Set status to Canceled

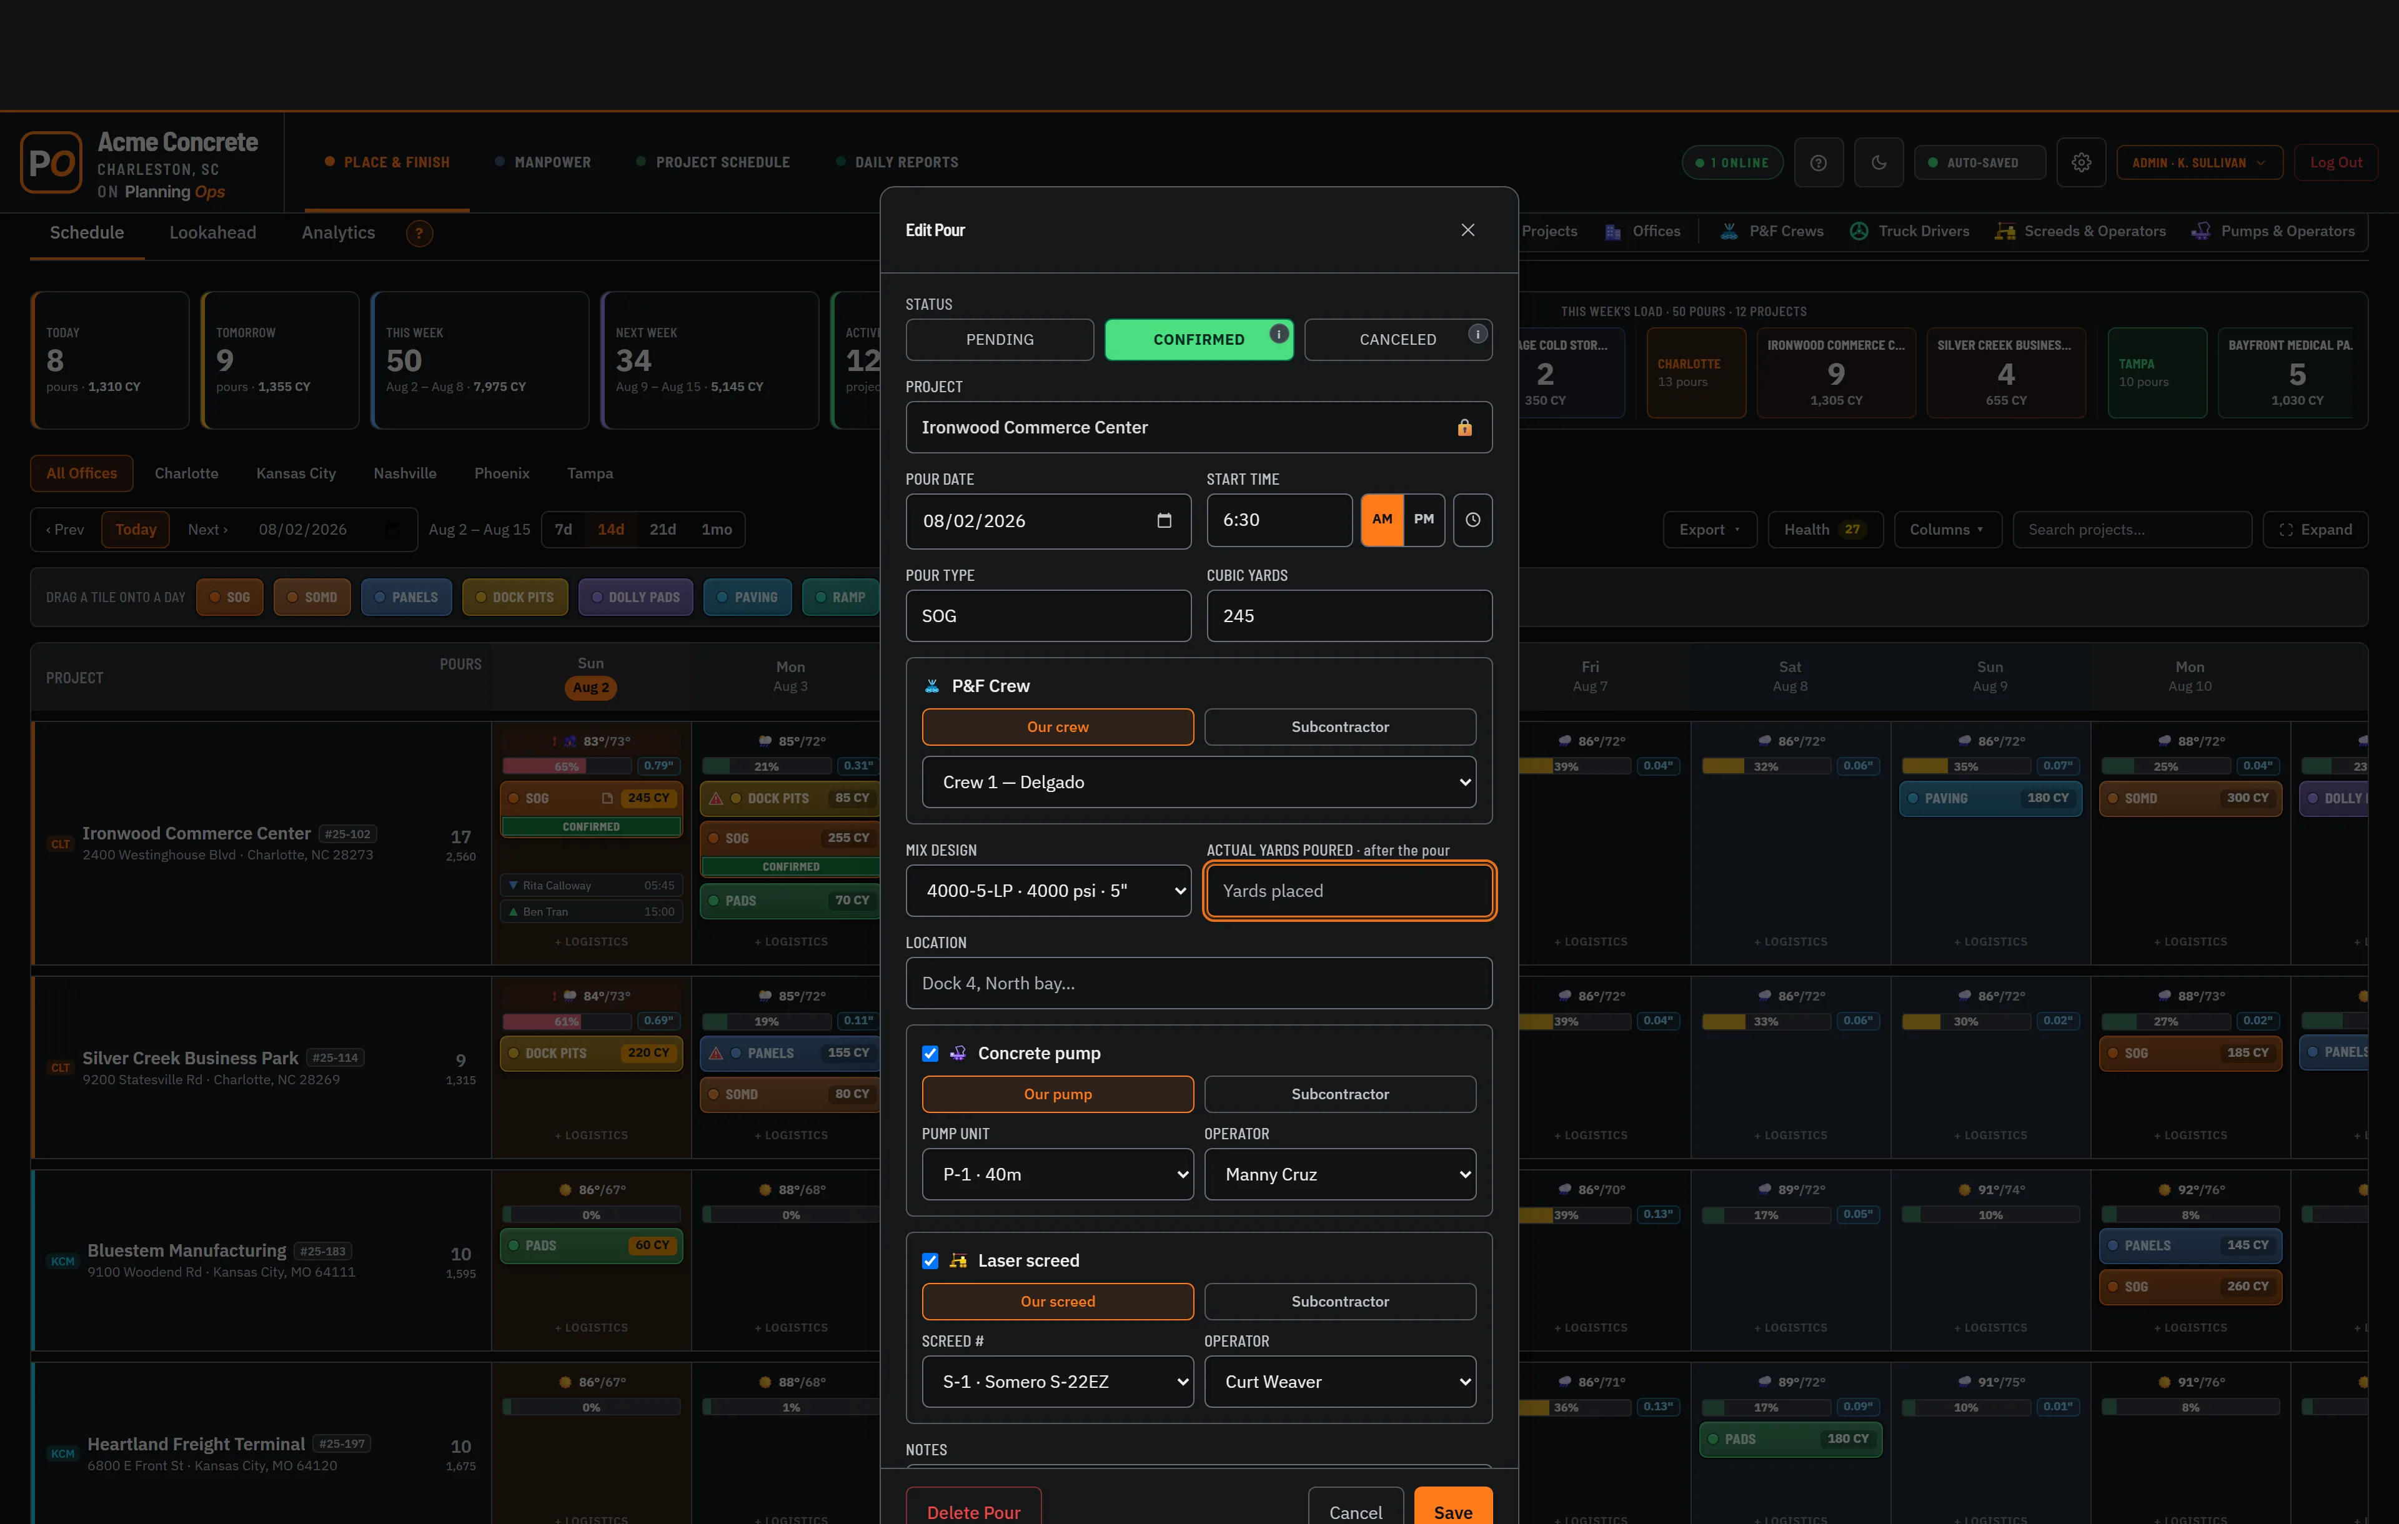1398,340
